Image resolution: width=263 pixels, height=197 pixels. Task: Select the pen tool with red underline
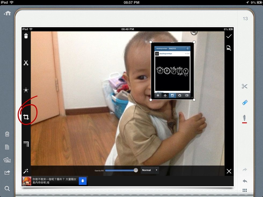click(x=244, y=118)
